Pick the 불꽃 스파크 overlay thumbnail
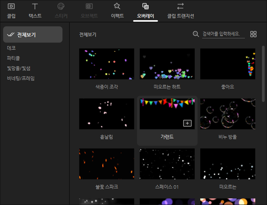267x205 pixels. point(106,164)
